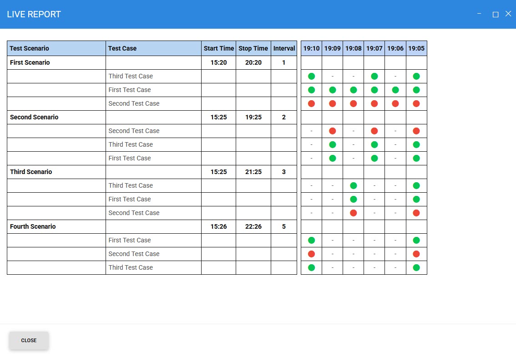Click green status dot for First Scenario Third Test Case at 19:10
This screenshot has height=354, width=516.
[x=311, y=76]
